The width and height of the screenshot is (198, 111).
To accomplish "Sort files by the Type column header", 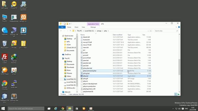I will point(129,35).
